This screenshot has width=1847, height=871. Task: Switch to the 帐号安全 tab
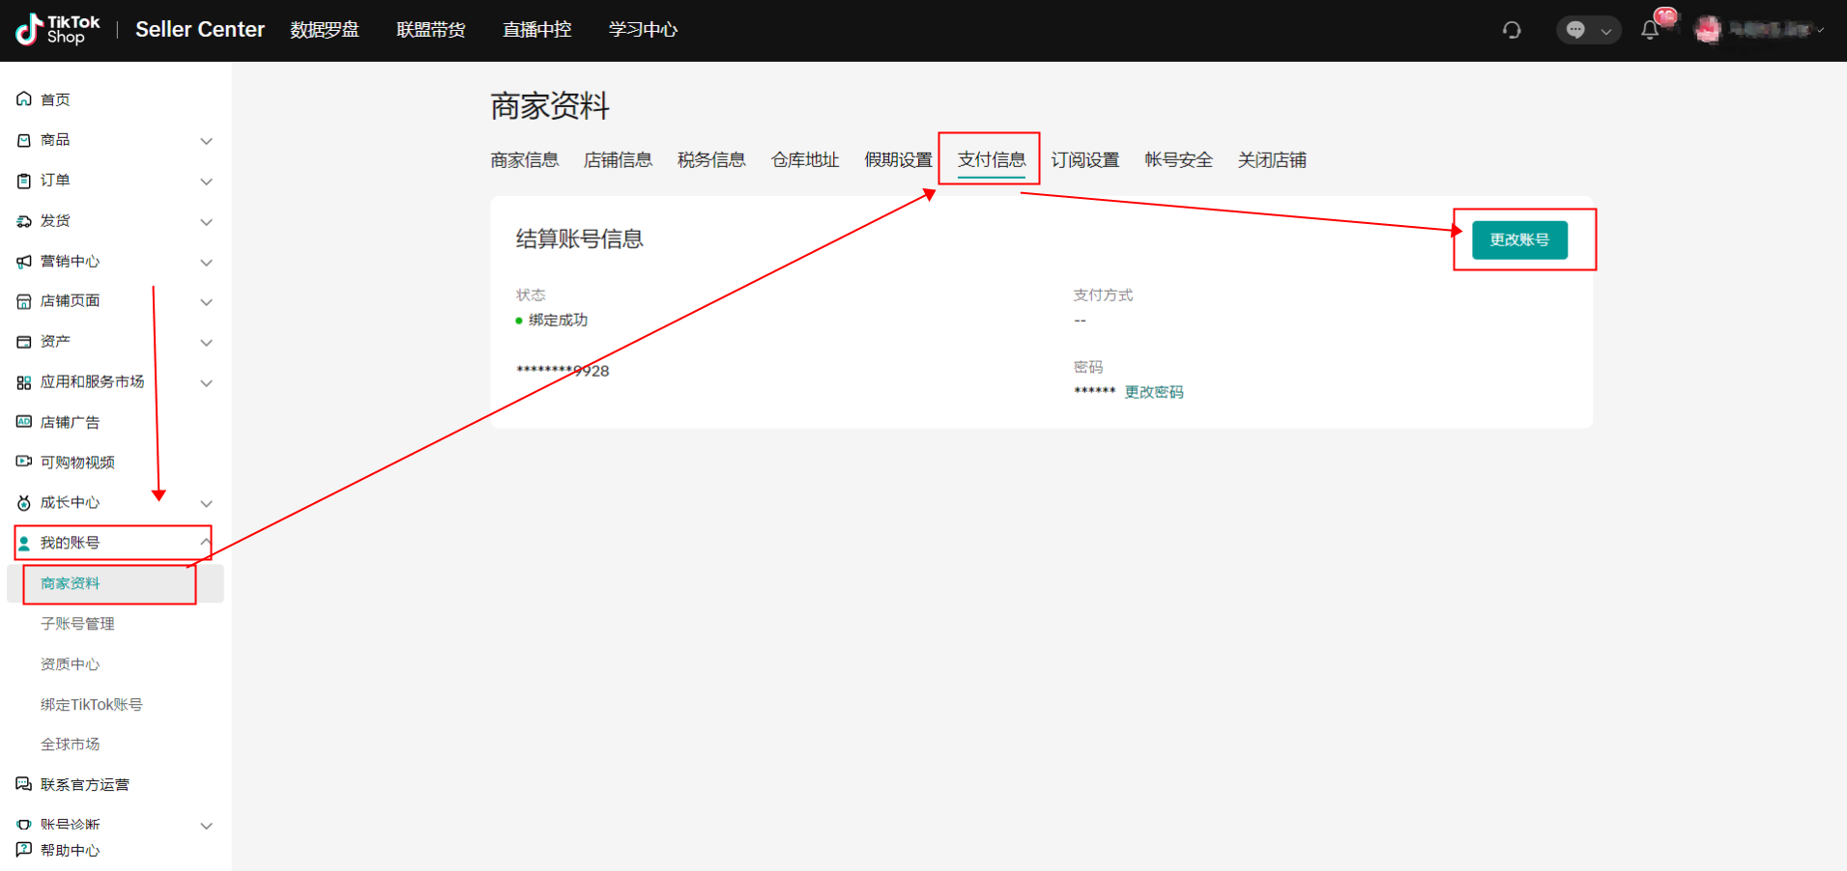(1178, 160)
